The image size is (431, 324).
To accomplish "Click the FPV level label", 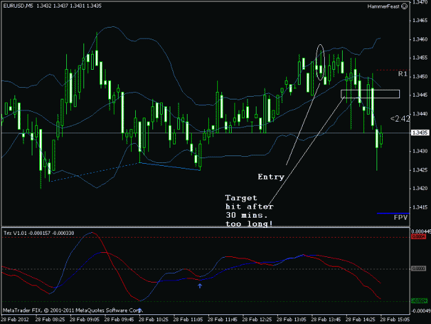I will tap(401, 218).
